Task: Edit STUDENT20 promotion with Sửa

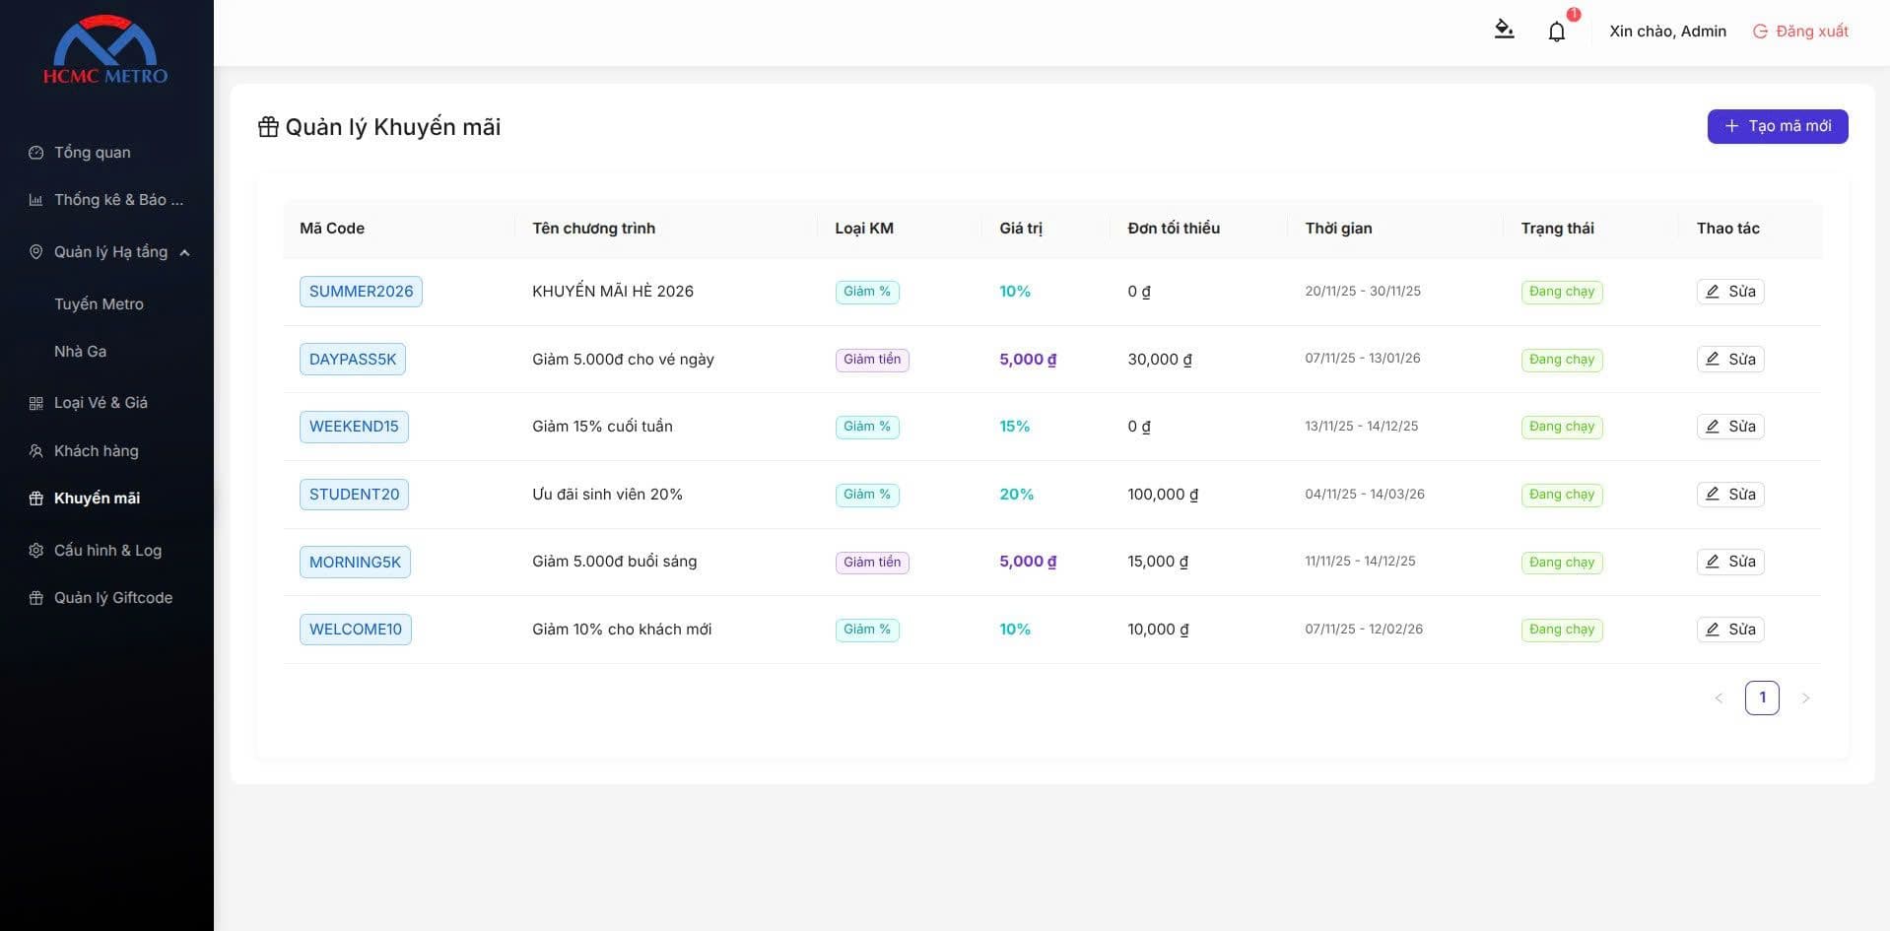Action: [1730, 495]
